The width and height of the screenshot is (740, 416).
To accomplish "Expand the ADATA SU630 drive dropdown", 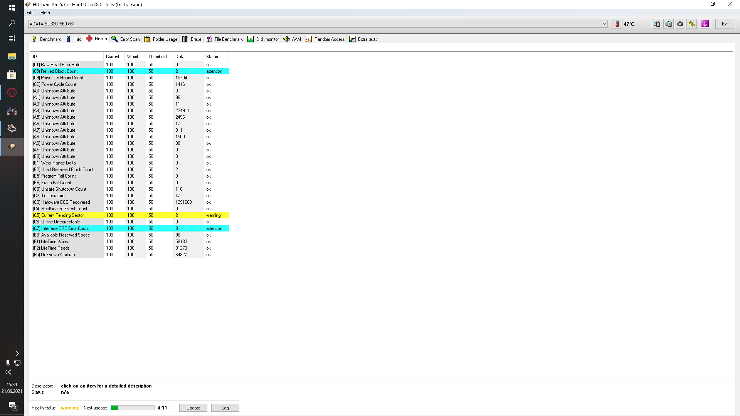I will click(604, 24).
